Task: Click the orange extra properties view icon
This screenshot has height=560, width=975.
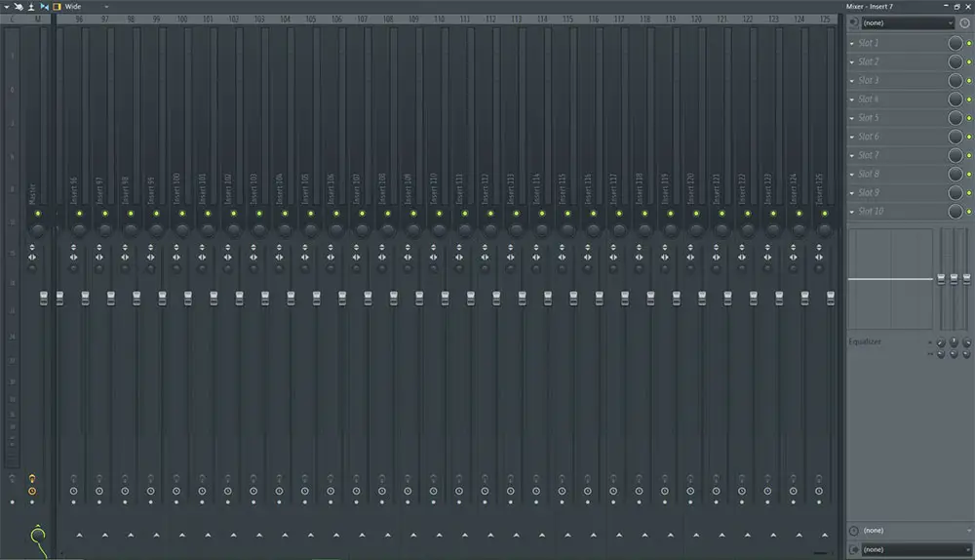Action: (57, 6)
